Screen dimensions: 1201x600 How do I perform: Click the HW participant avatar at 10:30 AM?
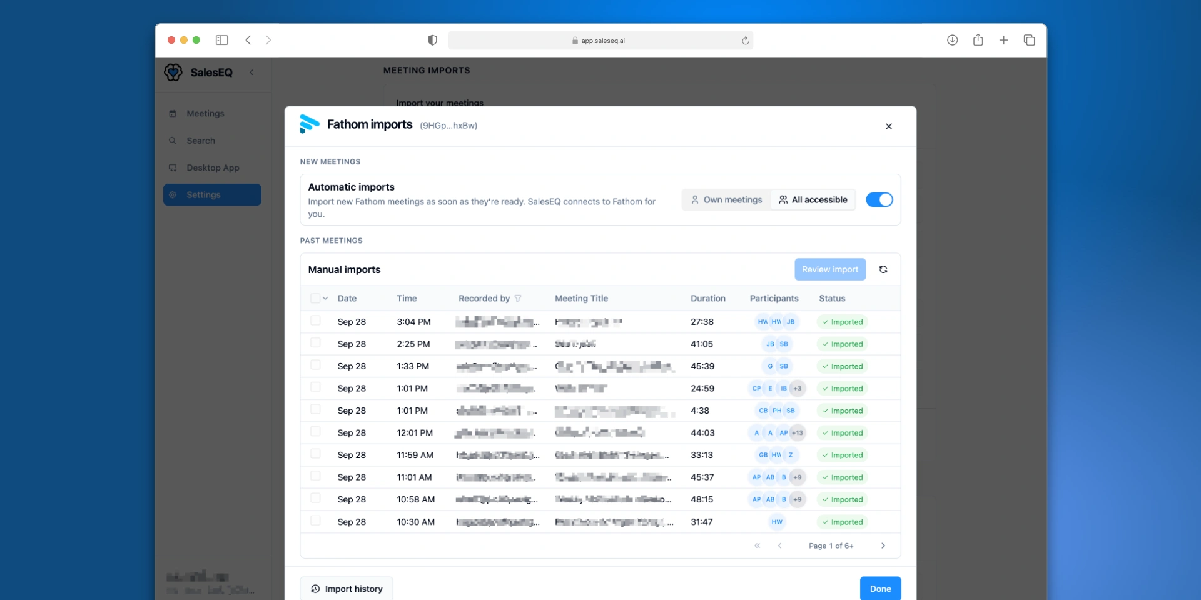(777, 522)
